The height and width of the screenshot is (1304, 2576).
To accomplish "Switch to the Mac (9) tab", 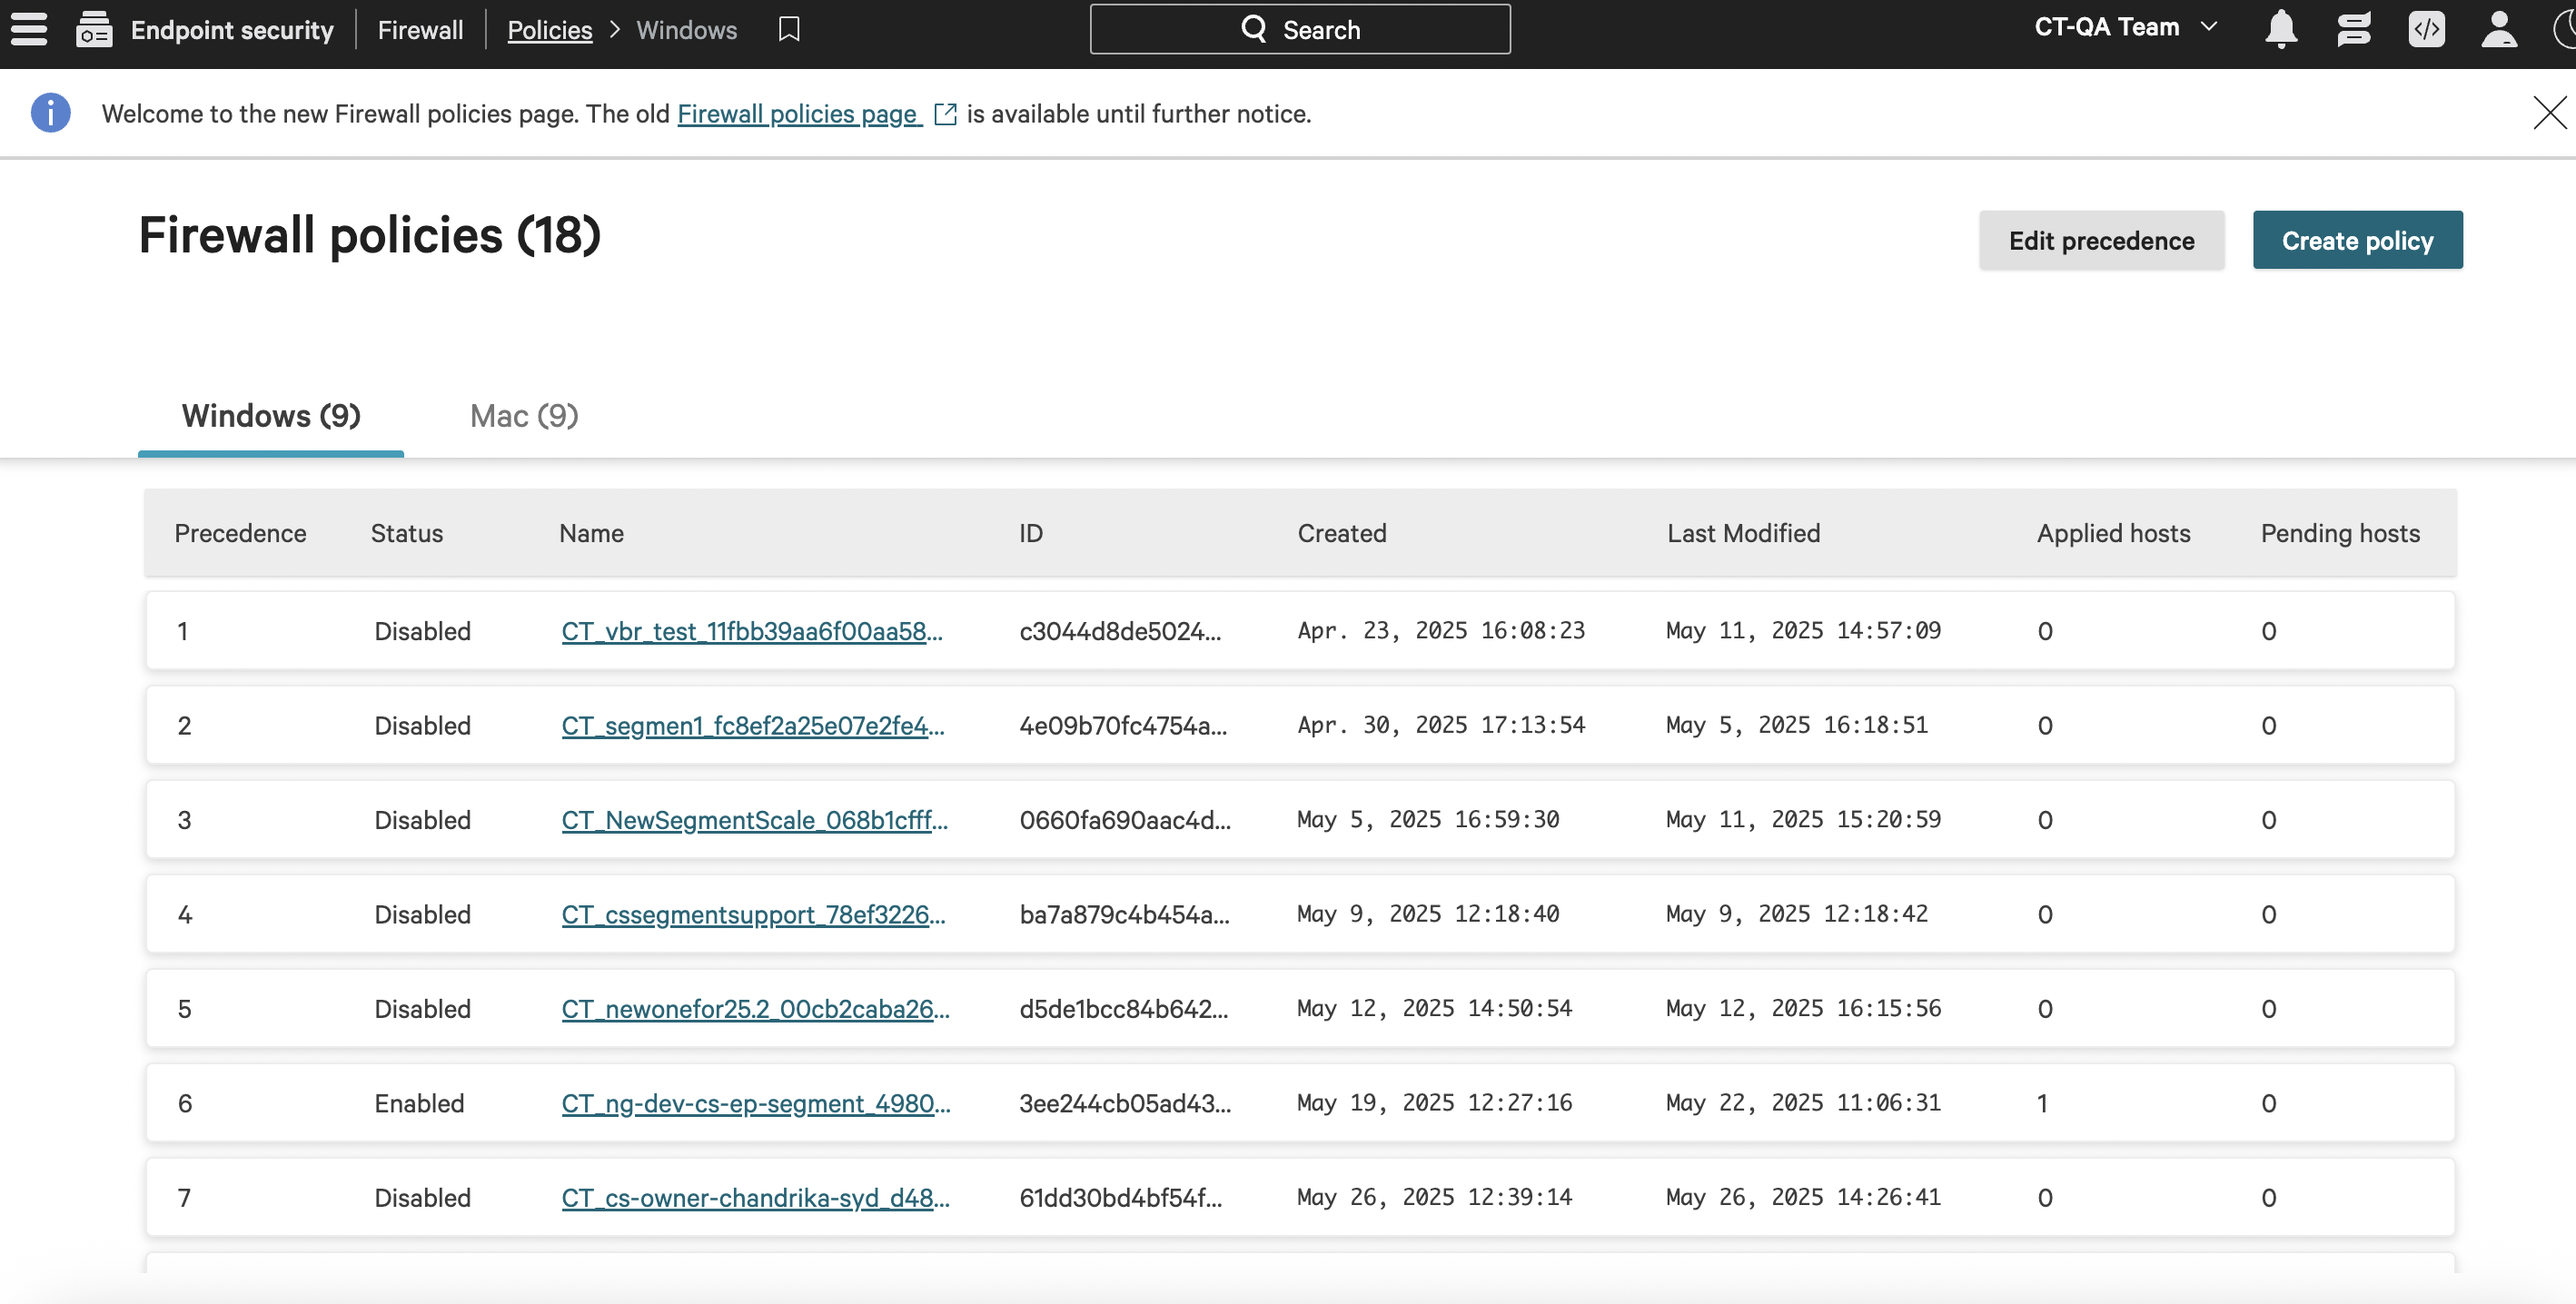I will click(x=524, y=416).
